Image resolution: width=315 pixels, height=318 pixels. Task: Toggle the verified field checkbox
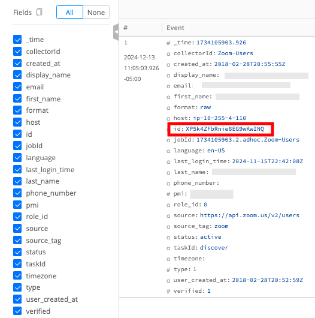[x=17, y=311]
